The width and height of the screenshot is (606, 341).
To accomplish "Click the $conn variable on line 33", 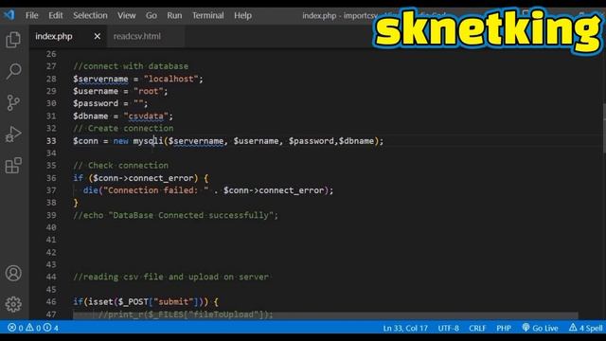I will tap(85, 141).
